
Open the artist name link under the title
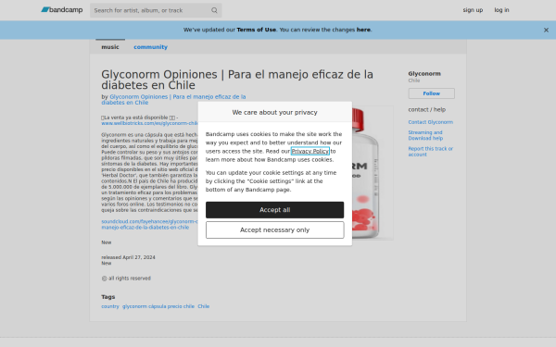pos(173,100)
